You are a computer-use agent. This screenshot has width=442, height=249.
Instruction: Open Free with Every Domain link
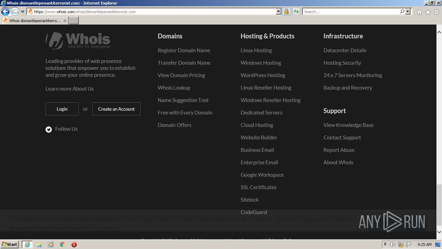click(x=185, y=112)
